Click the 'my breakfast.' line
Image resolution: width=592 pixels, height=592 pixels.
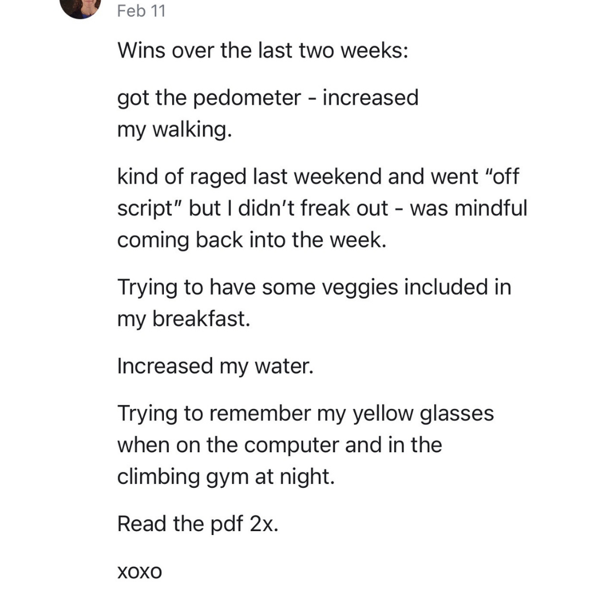(x=184, y=319)
